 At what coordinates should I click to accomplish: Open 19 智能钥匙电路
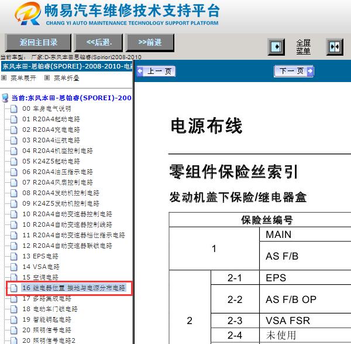[47, 319]
